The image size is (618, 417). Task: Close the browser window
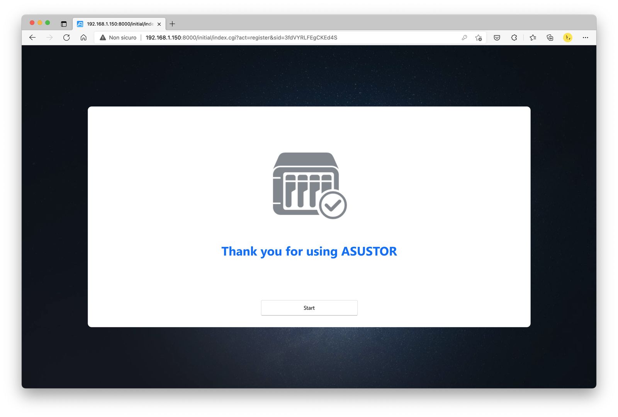32,23
